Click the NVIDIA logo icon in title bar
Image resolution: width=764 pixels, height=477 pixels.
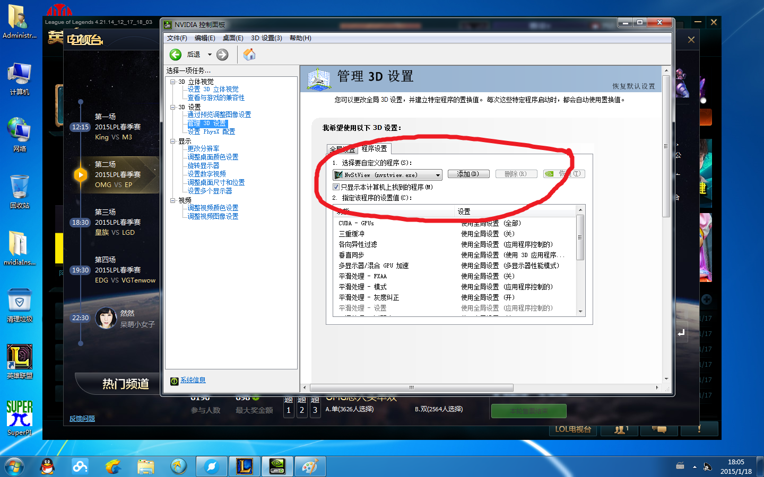168,24
